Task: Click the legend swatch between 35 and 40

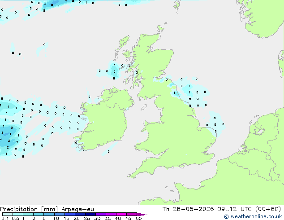Action: (111, 214)
